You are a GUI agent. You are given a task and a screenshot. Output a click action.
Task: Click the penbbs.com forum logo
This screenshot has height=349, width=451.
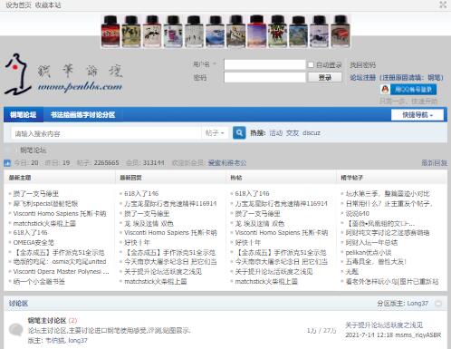coord(63,74)
